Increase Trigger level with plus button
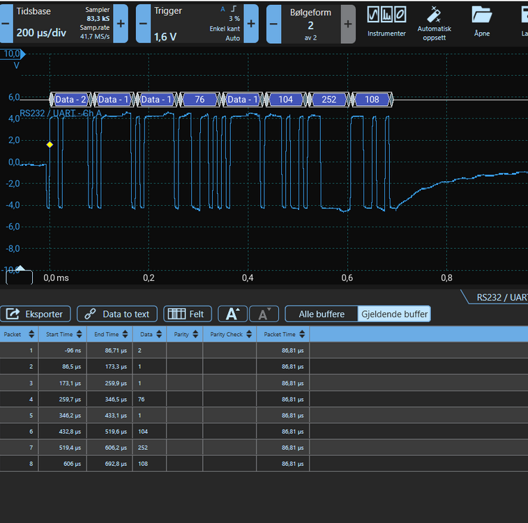 (250, 23)
